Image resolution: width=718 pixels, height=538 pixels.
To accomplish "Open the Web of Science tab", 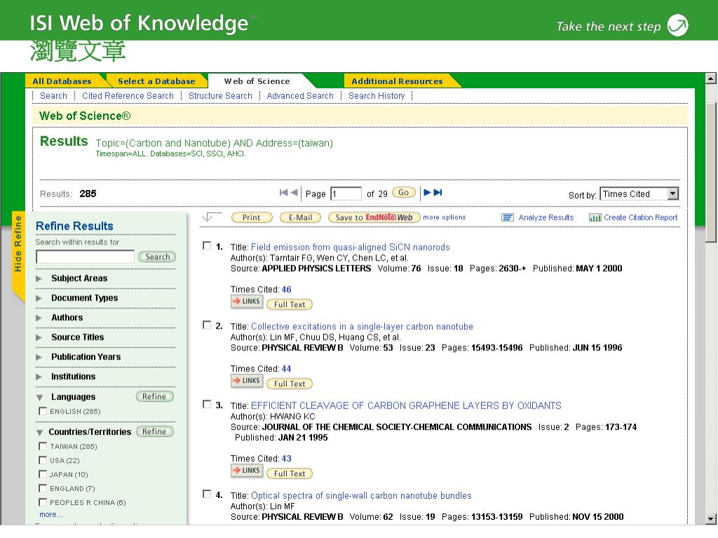I will [x=257, y=81].
